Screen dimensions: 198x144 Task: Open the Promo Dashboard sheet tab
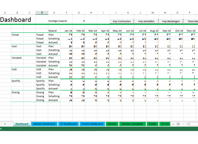[x=92, y=124]
